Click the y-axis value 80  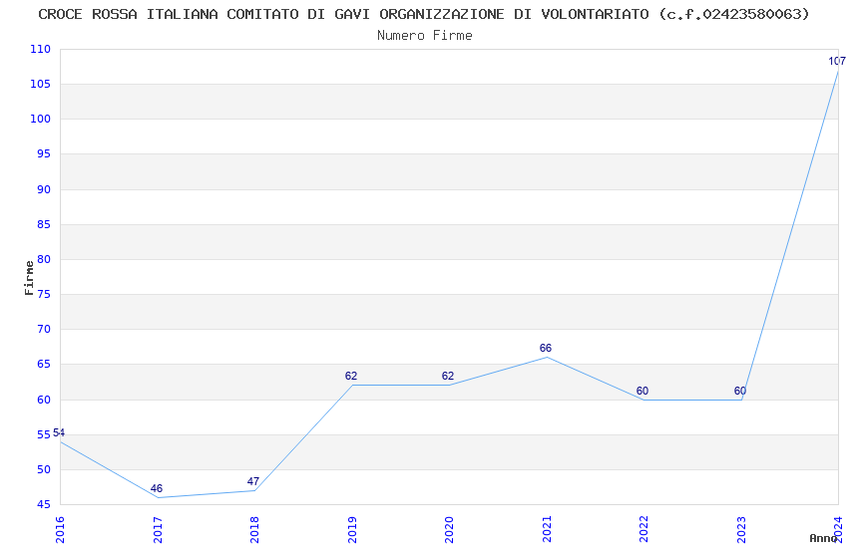pos(44,259)
